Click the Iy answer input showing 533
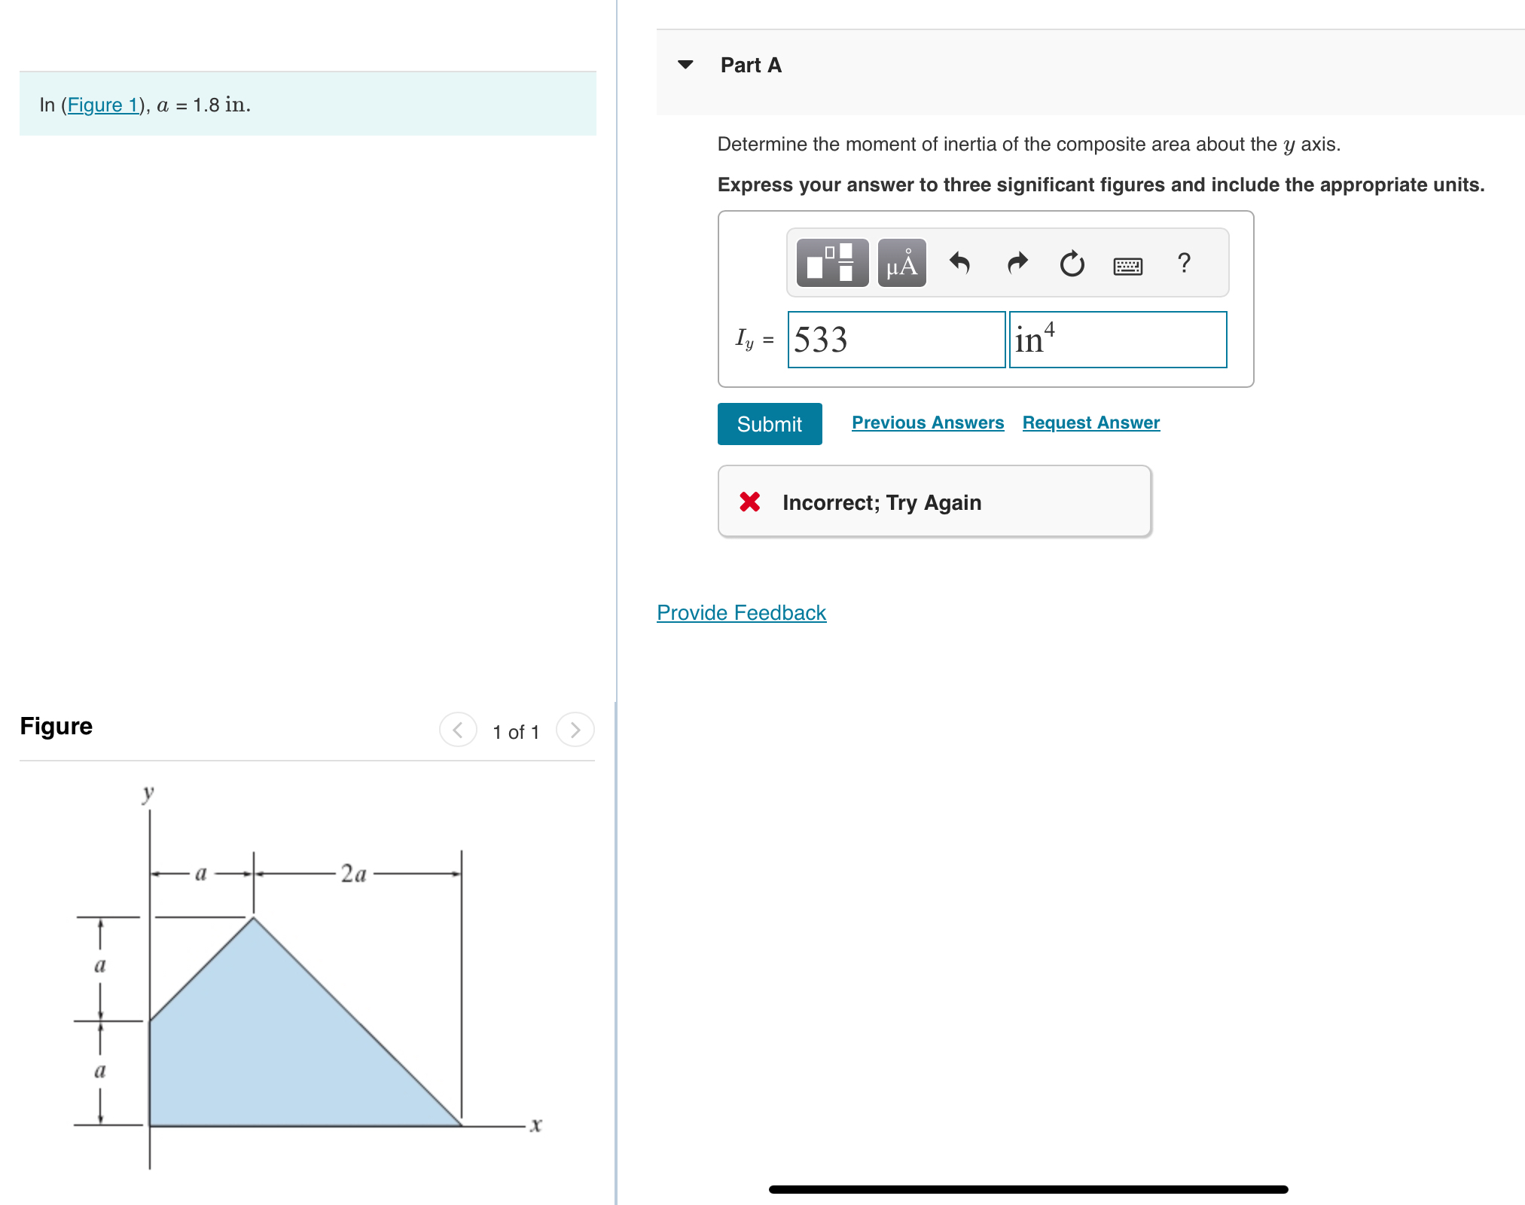This screenshot has width=1525, height=1205. pos(895,340)
